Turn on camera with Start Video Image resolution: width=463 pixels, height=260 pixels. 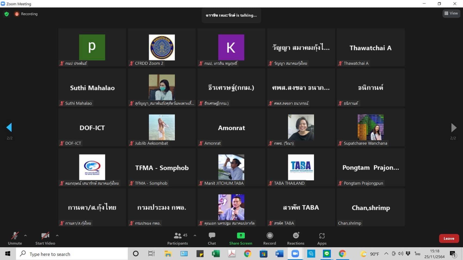45,238
